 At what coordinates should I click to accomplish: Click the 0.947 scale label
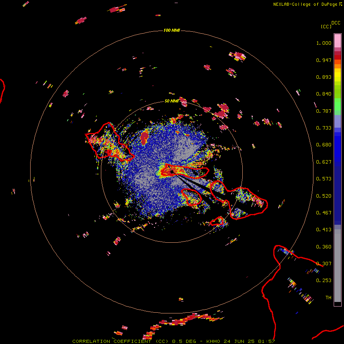tap(324, 60)
